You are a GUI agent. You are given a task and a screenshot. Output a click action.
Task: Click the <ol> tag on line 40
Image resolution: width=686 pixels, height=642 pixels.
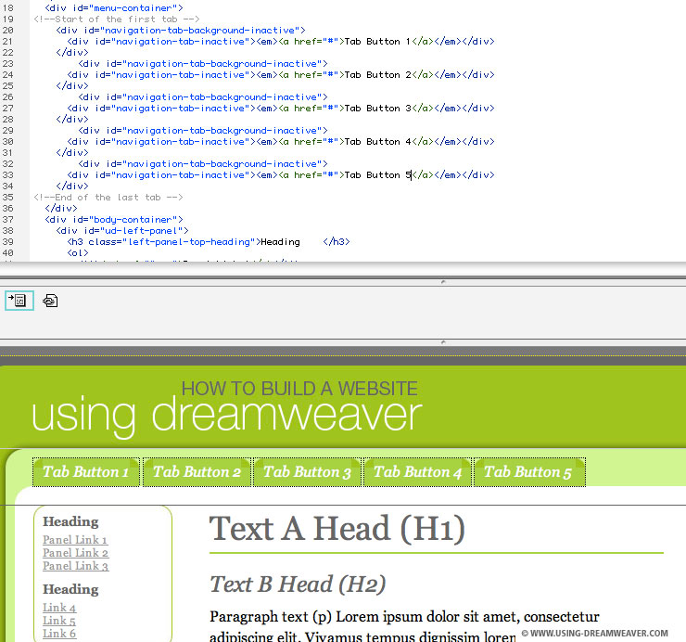(78, 253)
